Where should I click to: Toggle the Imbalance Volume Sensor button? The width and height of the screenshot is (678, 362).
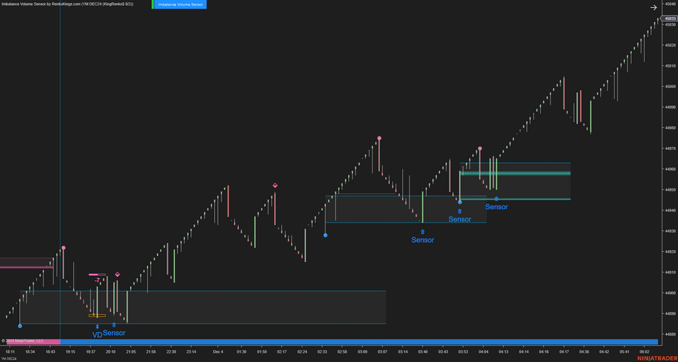tap(179, 4)
